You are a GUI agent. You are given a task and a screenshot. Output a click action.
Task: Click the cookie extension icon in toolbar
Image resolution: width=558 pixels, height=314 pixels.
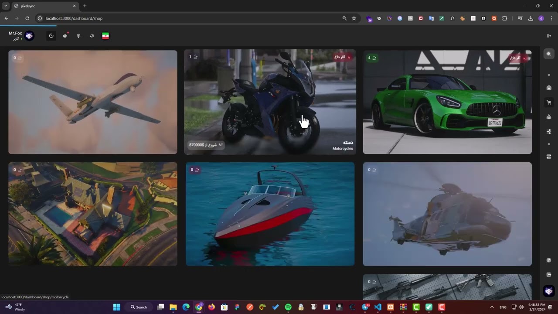pyautogui.click(x=463, y=18)
